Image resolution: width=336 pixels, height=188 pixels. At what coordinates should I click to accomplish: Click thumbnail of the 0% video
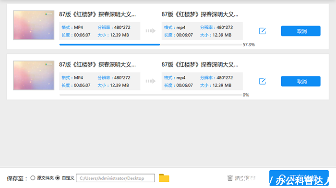coord(34,75)
